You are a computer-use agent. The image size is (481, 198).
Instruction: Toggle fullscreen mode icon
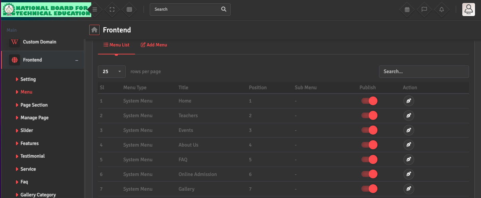click(x=112, y=9)
